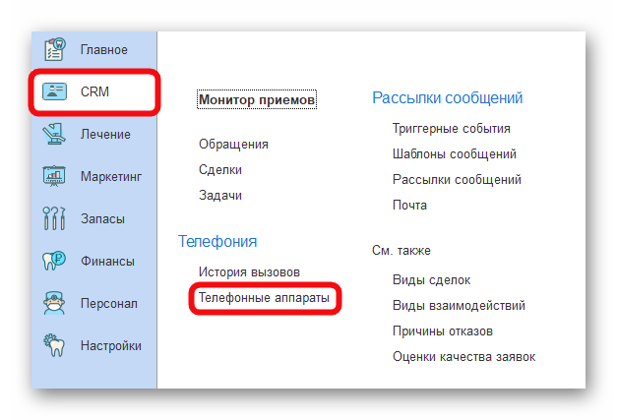This screenshot has height=420, width=617.
Task: Click the Лечение dental chair icon
Action: (x=54, y=134)
